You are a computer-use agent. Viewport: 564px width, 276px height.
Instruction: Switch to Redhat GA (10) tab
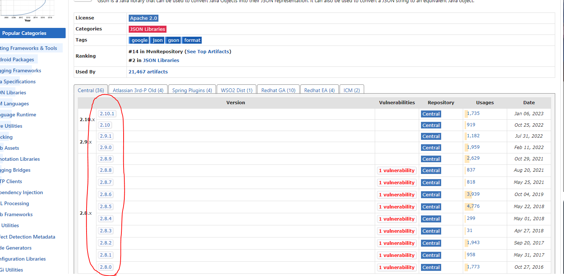click(278, 90)
